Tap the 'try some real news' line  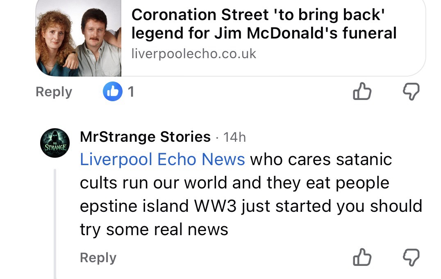click(154, 229)
